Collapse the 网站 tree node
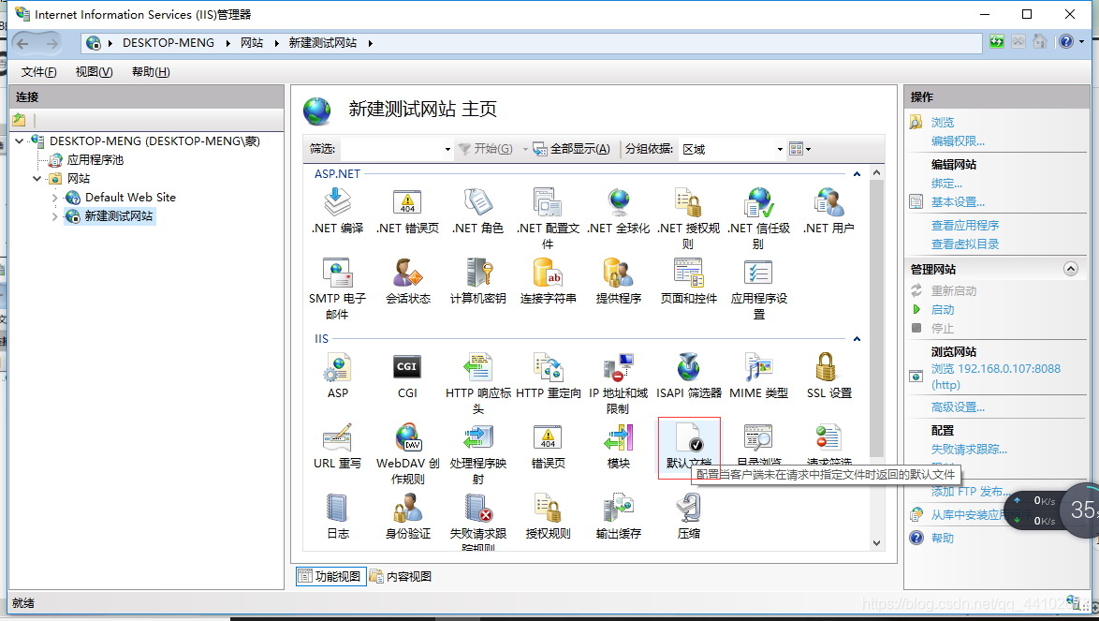 [x=37, y=178]
